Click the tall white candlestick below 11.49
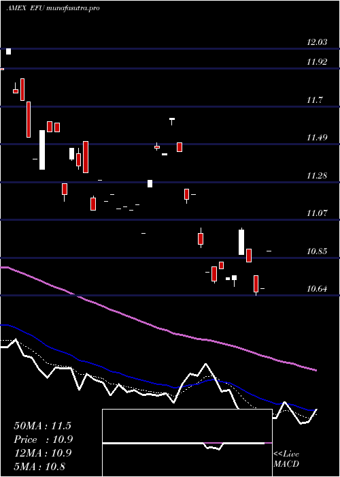 coord(42,150)
